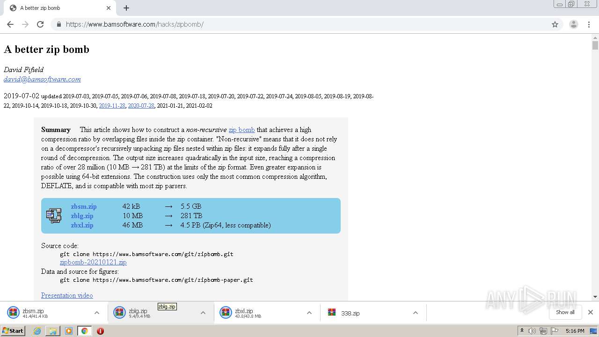Expand options for the zbsm.zip download
The height and width of the screenshot is (337, 599).
[x=97, y=313]
